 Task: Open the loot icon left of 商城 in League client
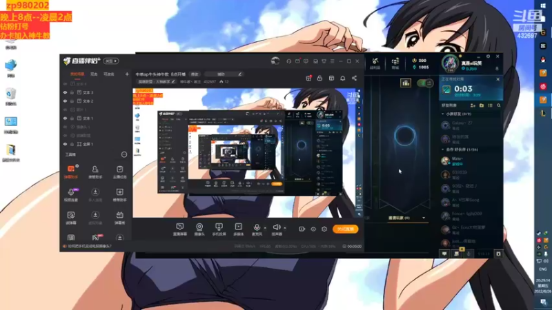pos(375,63)
